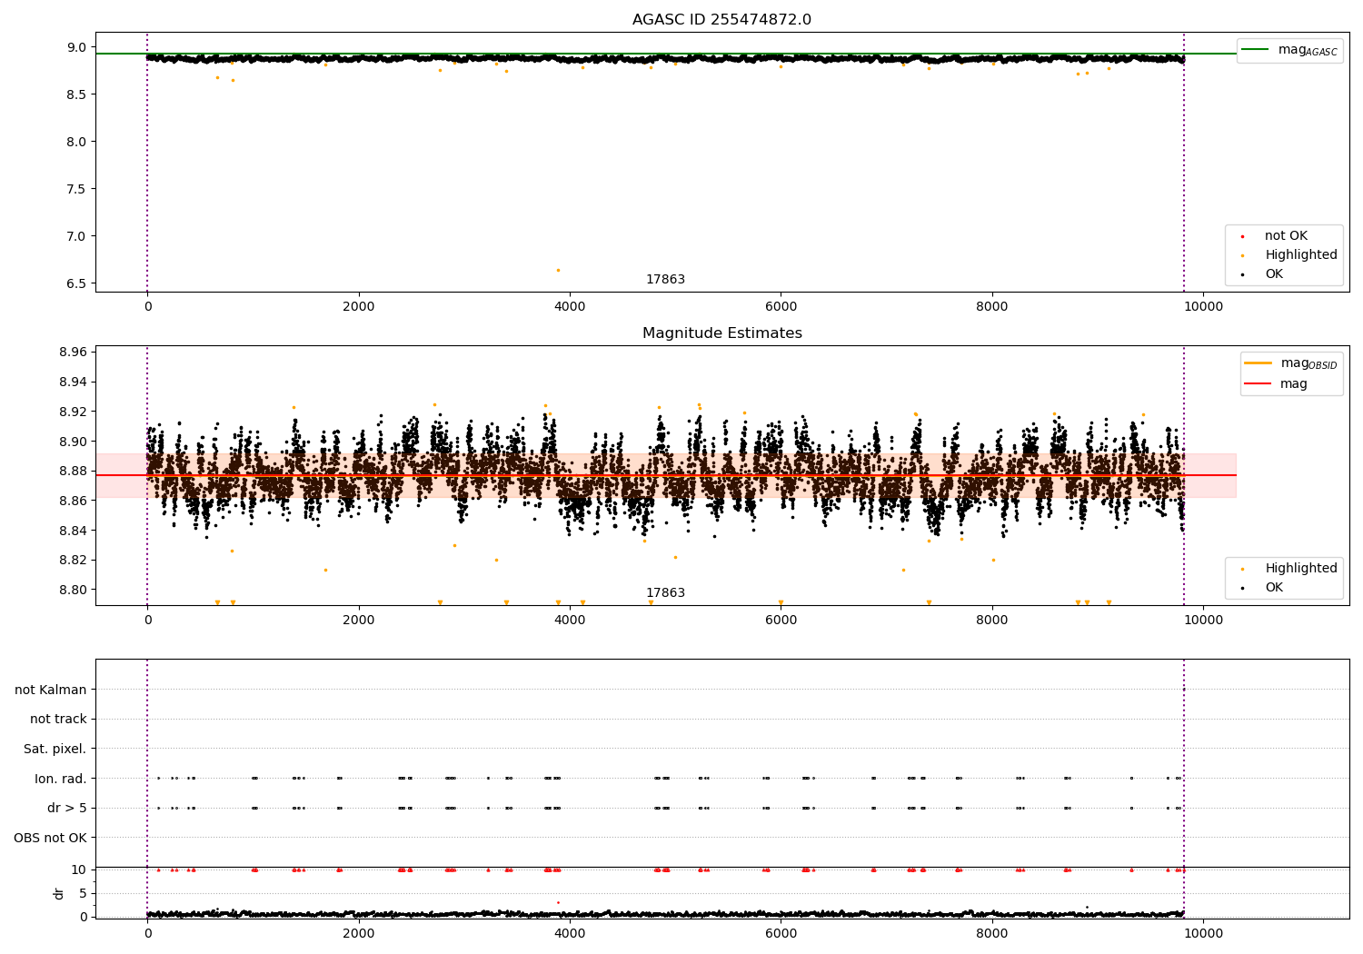Click the "8000" x-axis tick under top plot
This screenshot has width=1363, height=954.
tap(992, 307)
